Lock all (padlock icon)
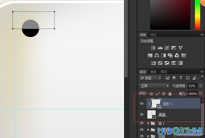This screenshot has height=138, width=205. (x=170, y=93)
